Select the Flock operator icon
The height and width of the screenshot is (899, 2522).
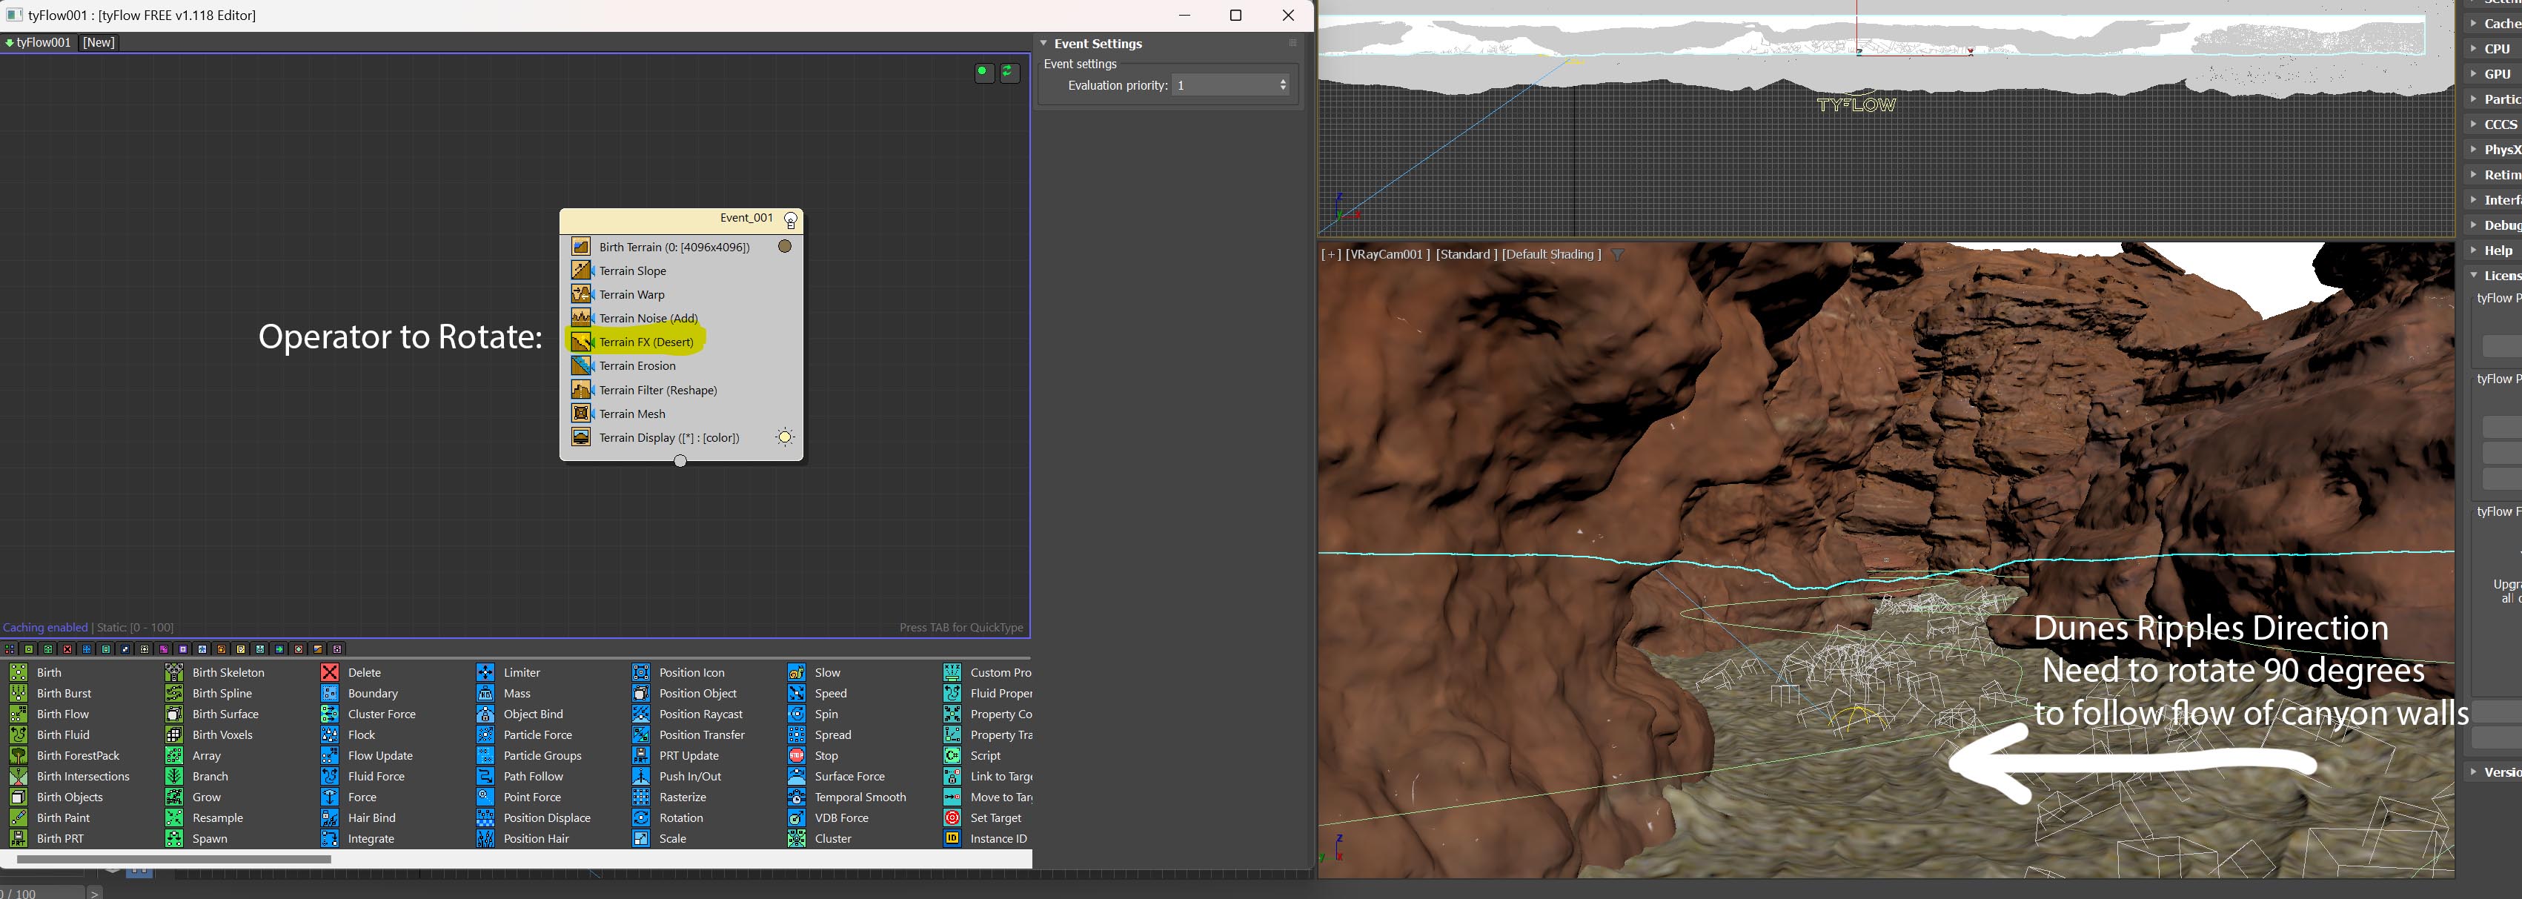[330, 734]
